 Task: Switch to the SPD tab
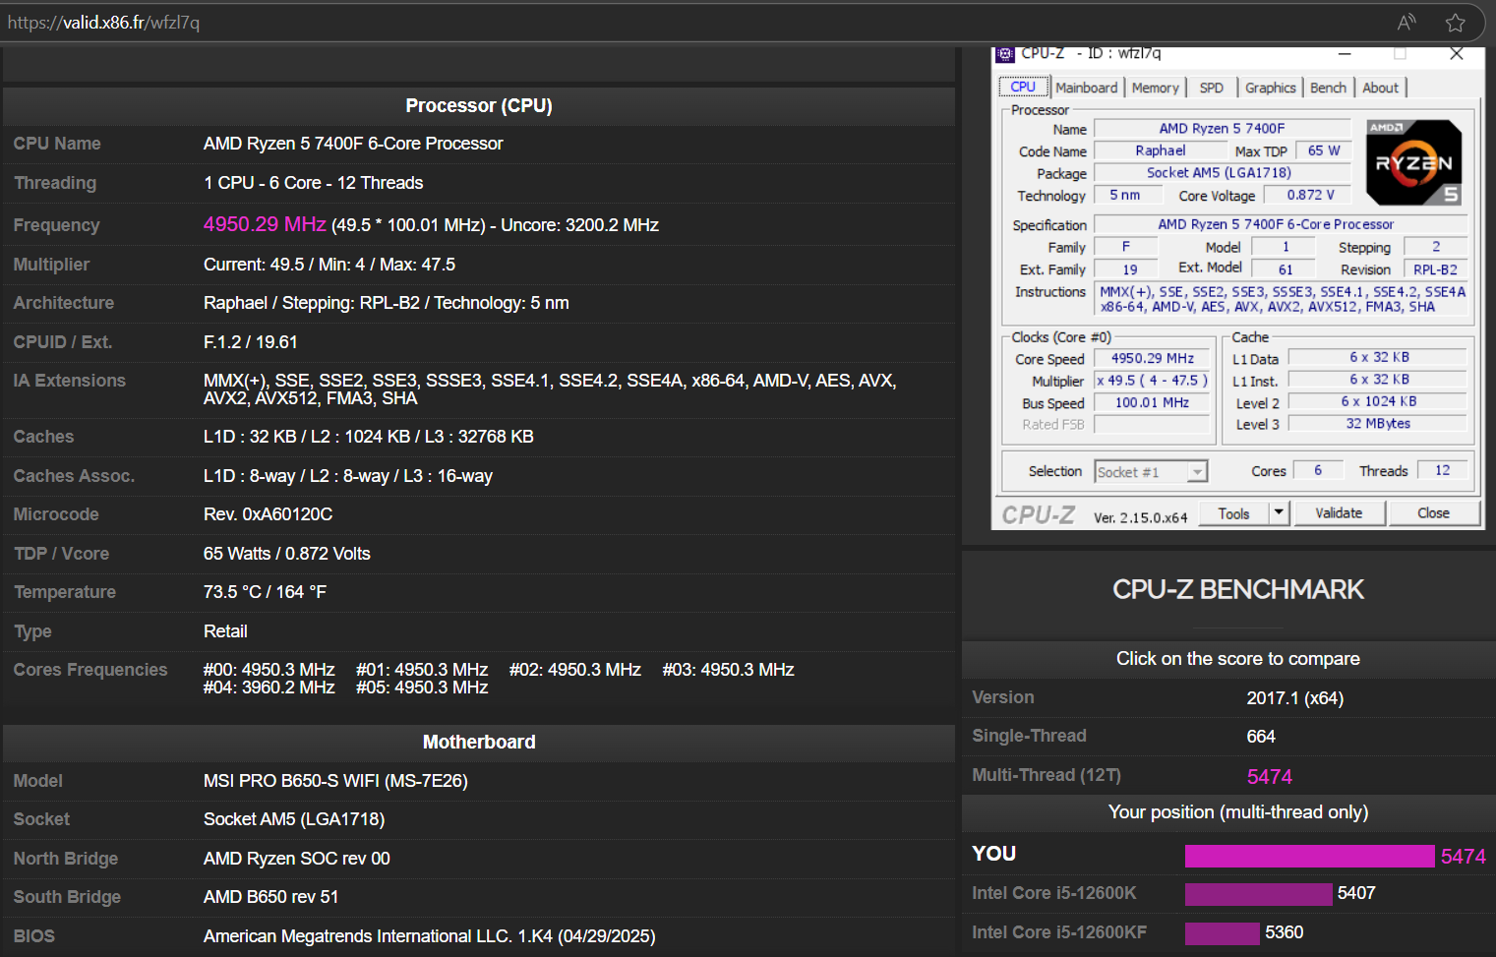point(1212,88)
